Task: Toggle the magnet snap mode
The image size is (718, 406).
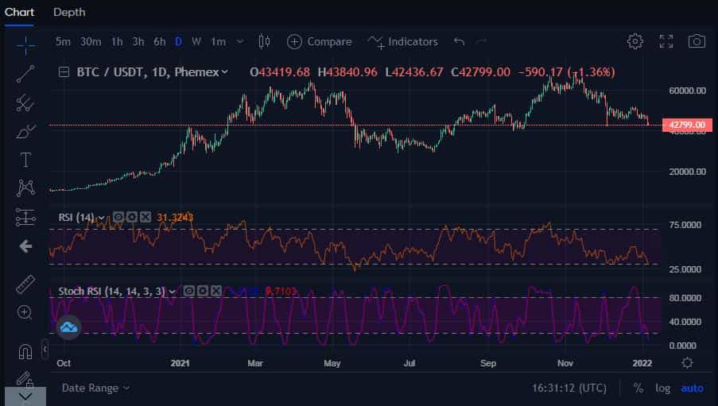Action: point(25,351)
